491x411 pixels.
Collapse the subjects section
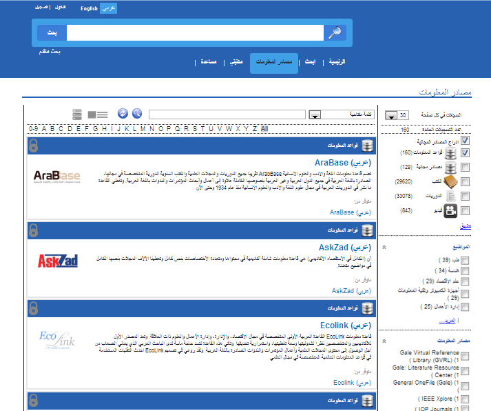click(384, 247)
